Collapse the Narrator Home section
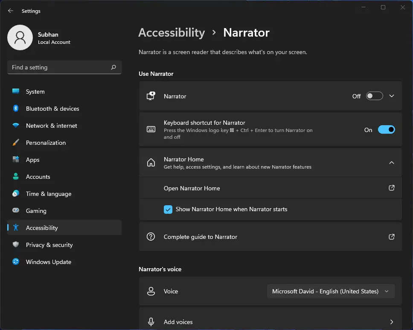The height and width of the screenshot is (330, 413). point(392,163)
